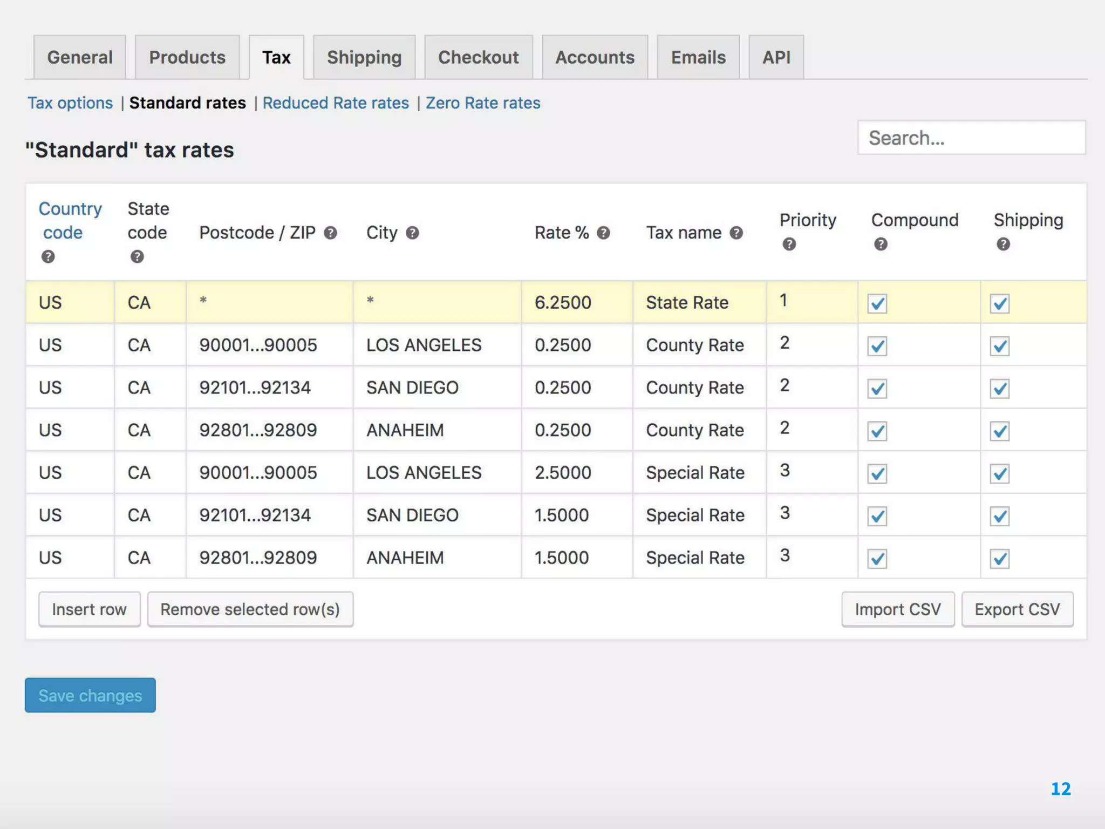The image size is (1105, 829).
Task: Click help icon beside Tax name
Action: tap(736, 233)
